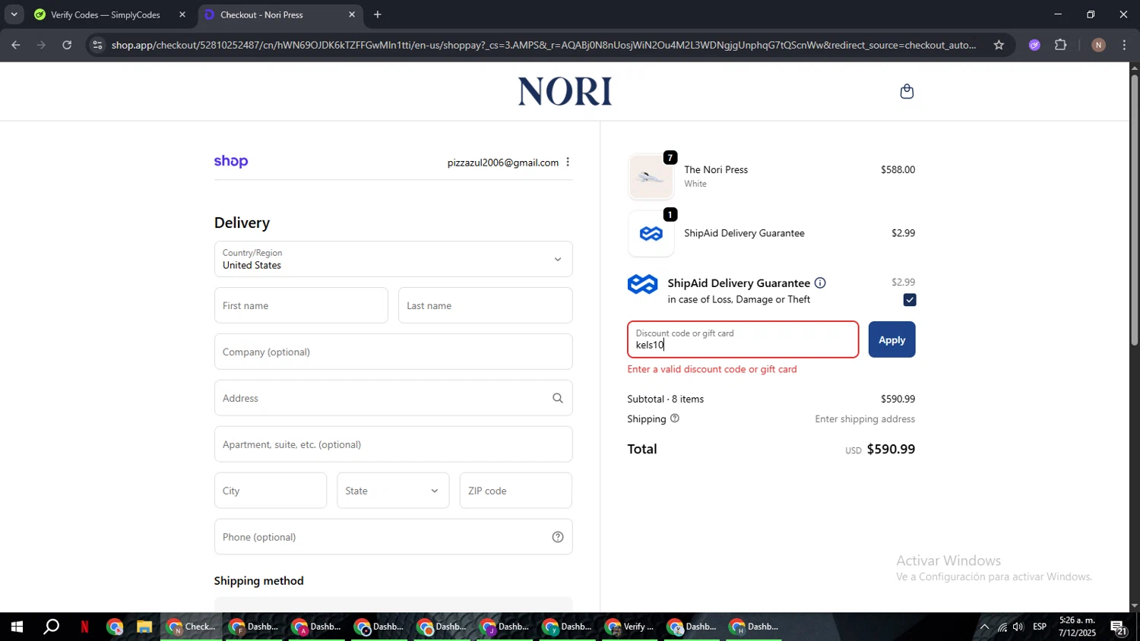Screen dimensions: 1140x641
Task: Focus the discount code field
Action: coord(743,339)
